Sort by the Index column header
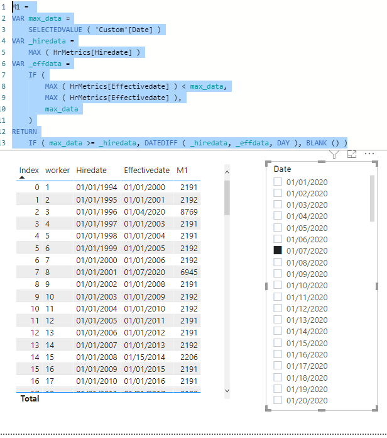This screenshot has width=387, height=438. click(x=29, y=170)
